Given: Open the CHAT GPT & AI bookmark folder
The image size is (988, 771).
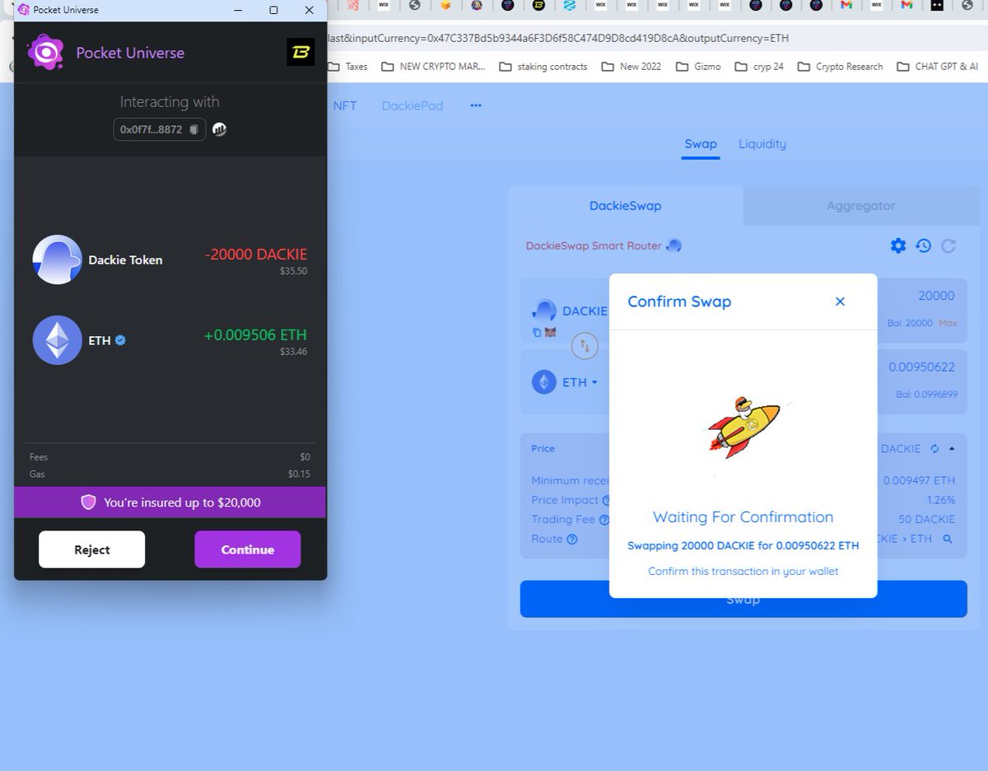Looking at the screenshot, I should (938, 67).
